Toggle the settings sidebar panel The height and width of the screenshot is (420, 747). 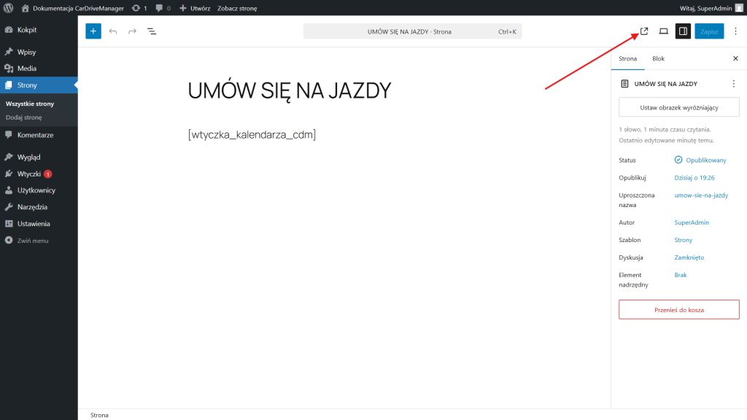[683, 31]
